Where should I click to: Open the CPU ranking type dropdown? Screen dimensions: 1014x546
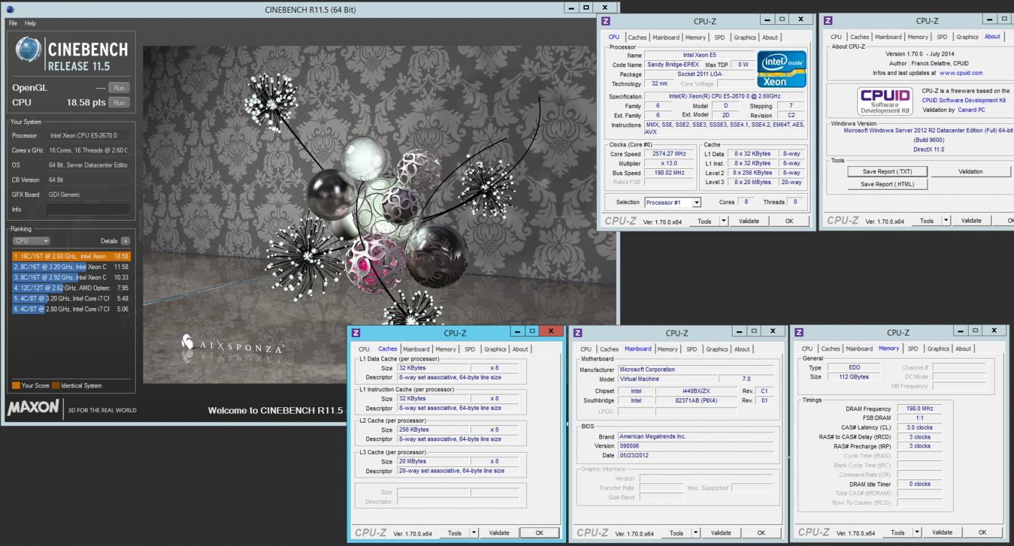point(31,241)
